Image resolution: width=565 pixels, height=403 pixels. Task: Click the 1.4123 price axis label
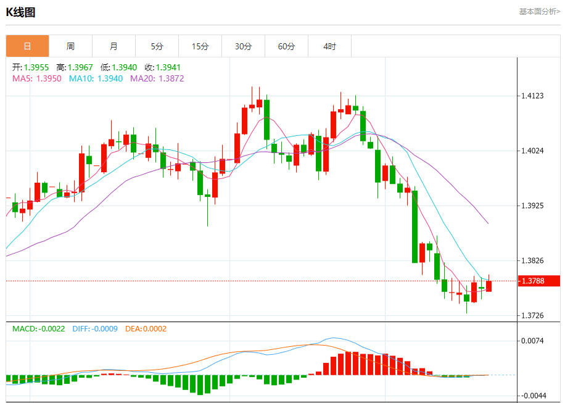[532, 96]
